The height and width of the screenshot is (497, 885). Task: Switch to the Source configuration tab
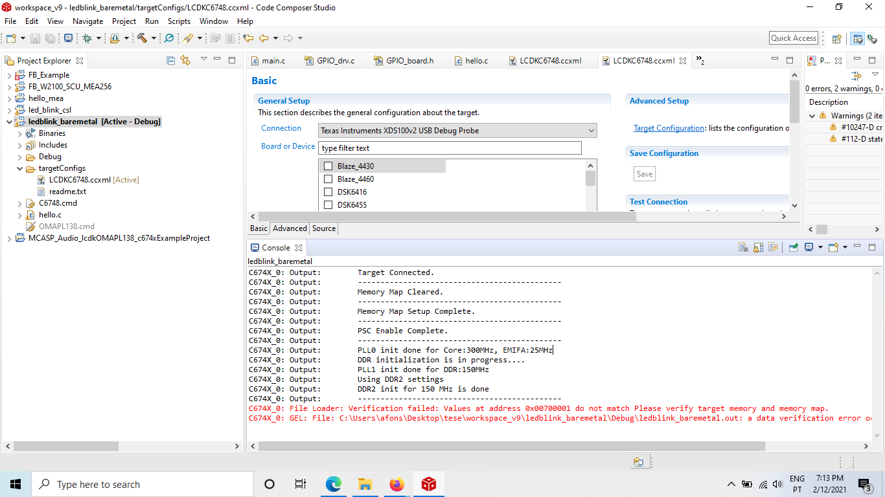click(x=324, y=228)
